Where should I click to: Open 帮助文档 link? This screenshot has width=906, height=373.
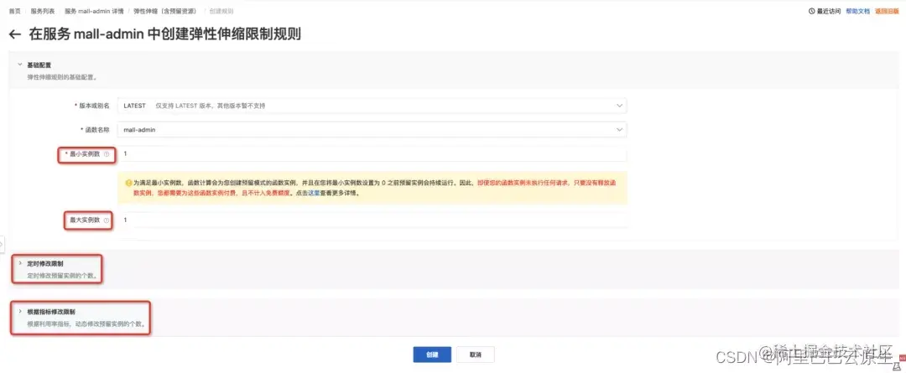point(857,11)
